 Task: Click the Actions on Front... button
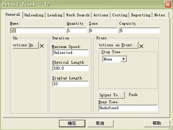[x=118, y=45]
